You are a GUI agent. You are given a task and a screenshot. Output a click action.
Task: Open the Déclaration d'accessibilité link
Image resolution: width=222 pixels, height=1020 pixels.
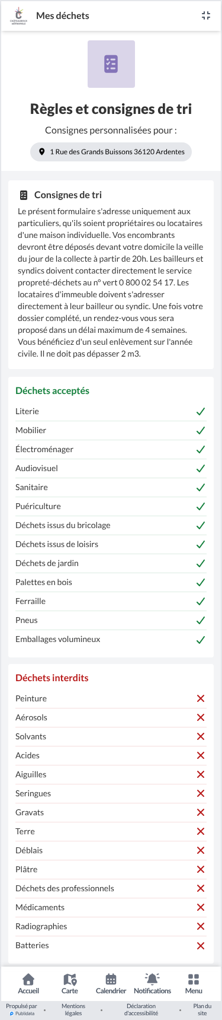(141, 1009)
